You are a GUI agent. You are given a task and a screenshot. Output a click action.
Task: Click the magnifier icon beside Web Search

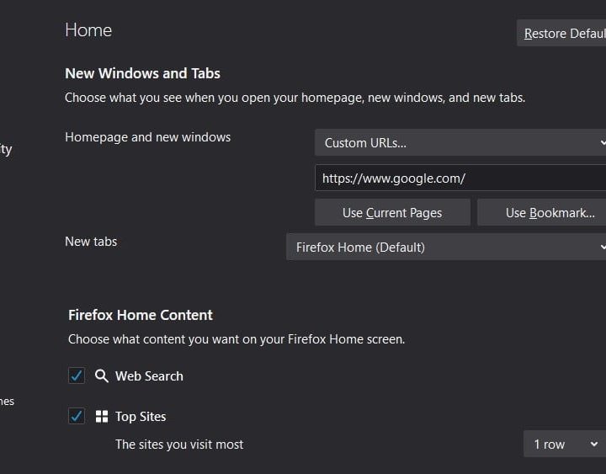tap(102, 376)
